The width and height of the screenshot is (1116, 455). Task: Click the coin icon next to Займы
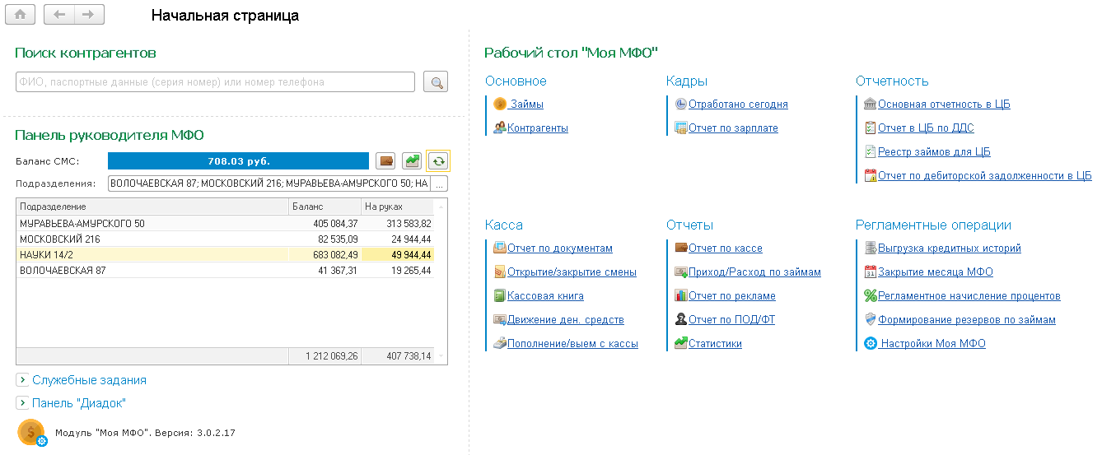499,104
